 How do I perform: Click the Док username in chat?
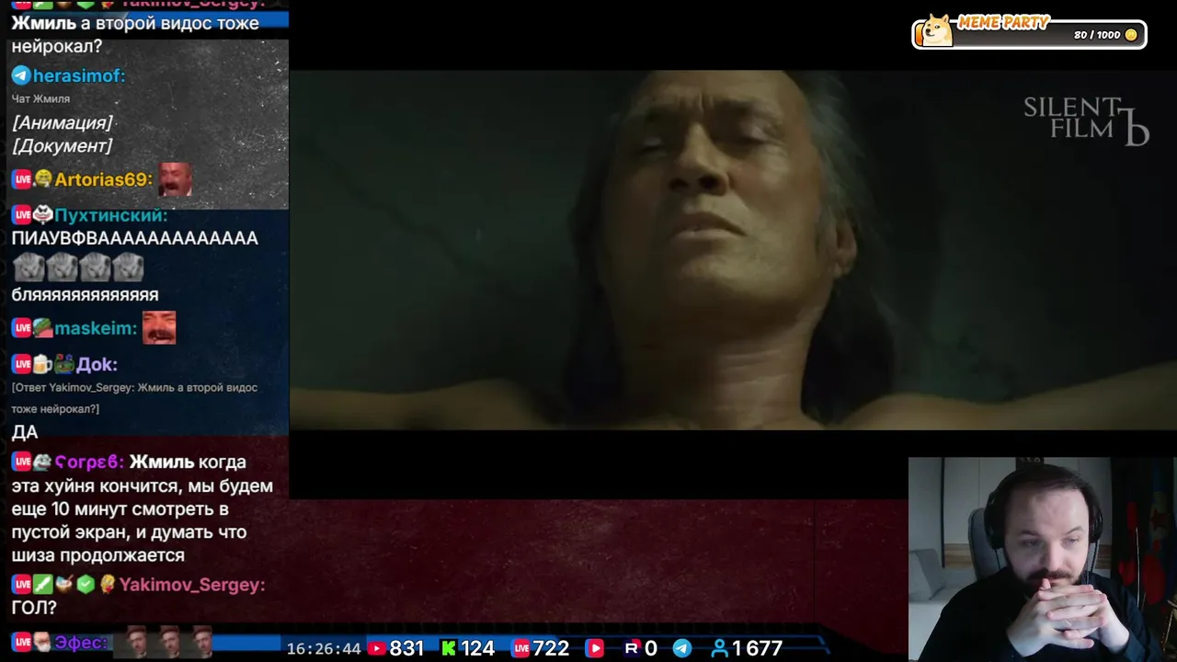click(x=97, y=364)
